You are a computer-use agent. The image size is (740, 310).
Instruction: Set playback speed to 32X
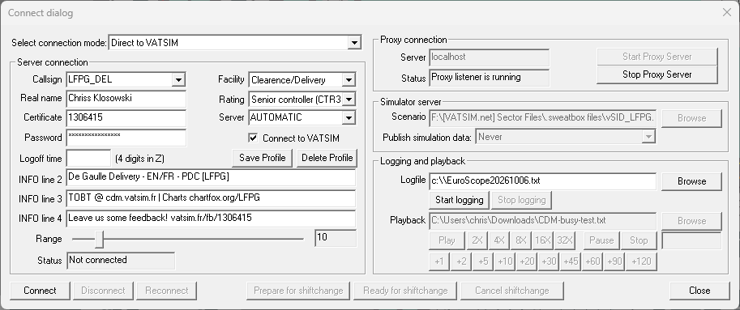tap(565, 240)
